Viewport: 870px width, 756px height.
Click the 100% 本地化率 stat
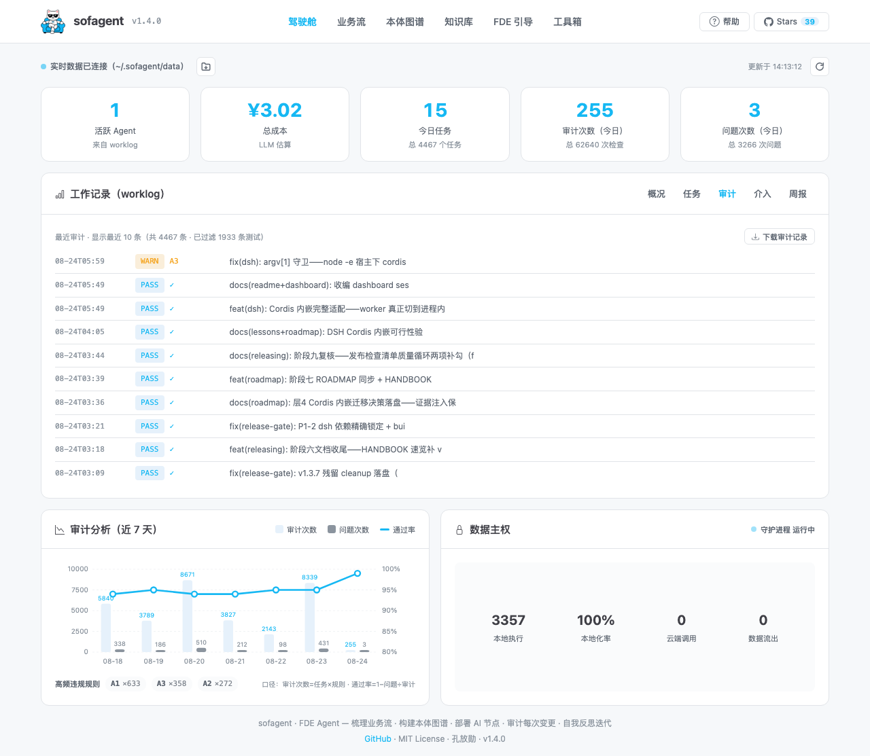pyautogui.click(x=595, y=628)
